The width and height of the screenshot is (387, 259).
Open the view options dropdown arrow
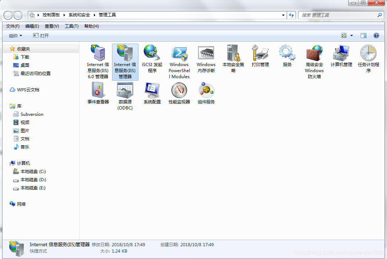[x=351, y=36]
